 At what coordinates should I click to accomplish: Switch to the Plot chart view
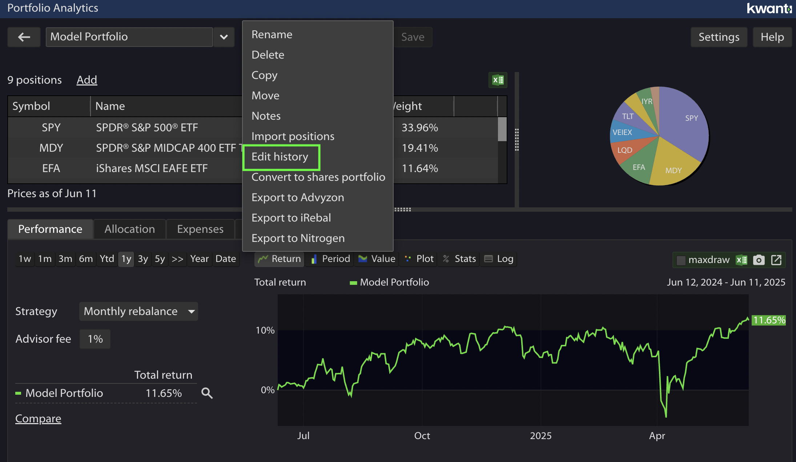point(419,259)
